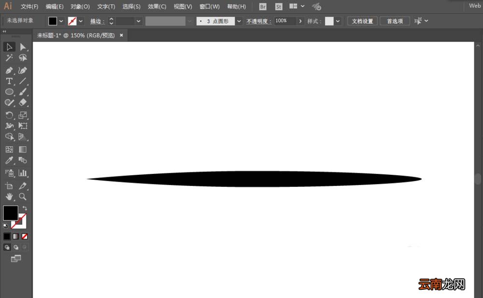Open the graphic style dropdown

[338, 21]
